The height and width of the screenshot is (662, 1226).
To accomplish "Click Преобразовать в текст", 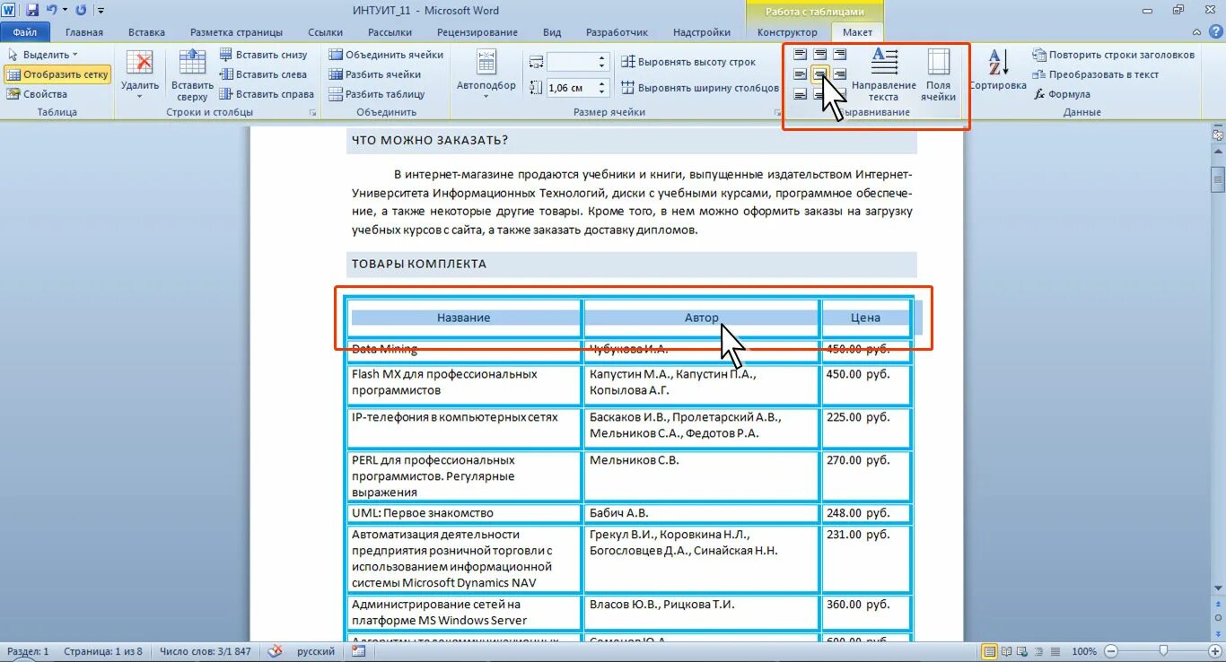I will pyautogui.click(x=1096, y=74).
